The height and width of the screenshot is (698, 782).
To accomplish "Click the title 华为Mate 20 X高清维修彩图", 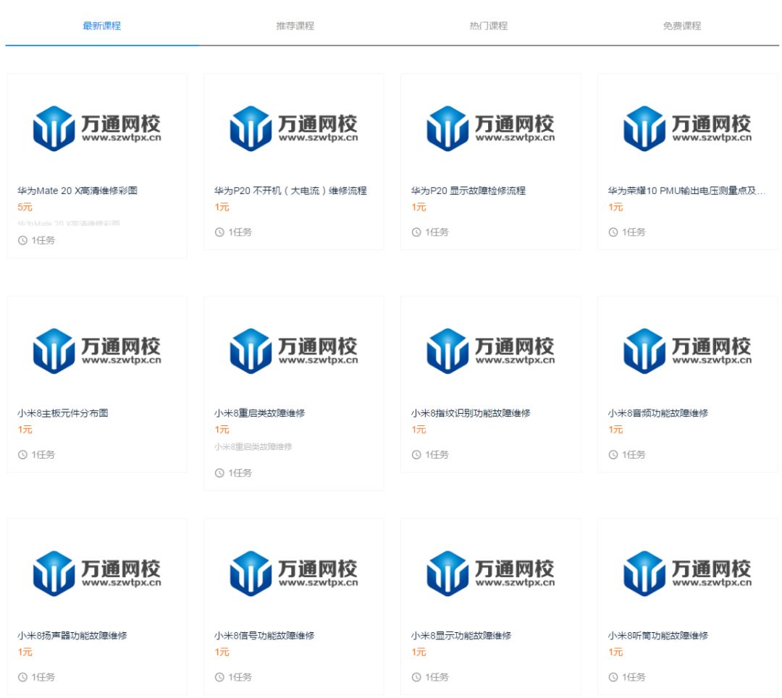I will (77, 191).
